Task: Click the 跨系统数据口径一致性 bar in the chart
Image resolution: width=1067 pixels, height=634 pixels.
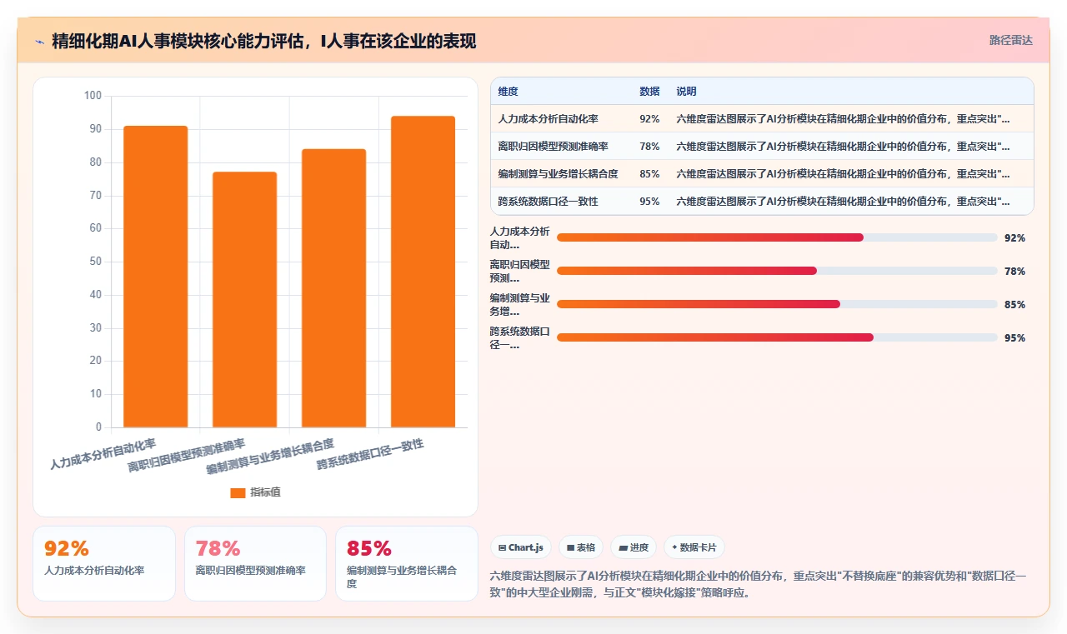Action: coord(423,272)
